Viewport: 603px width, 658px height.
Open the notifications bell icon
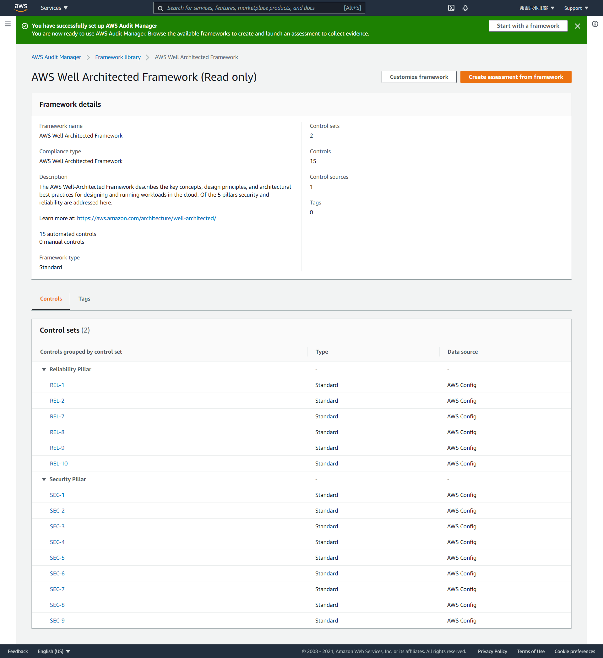465,8
